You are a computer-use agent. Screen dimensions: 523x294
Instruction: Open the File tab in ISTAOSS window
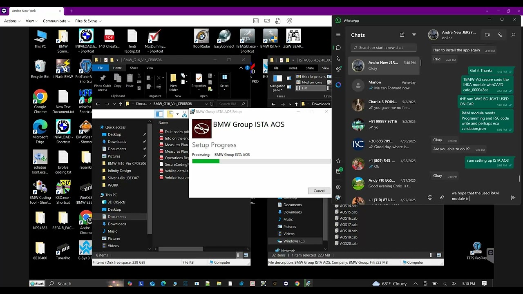[276, 68]
